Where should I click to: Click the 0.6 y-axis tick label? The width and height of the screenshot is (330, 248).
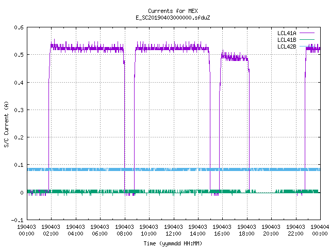pyautogui.click(x=19, y=27)
